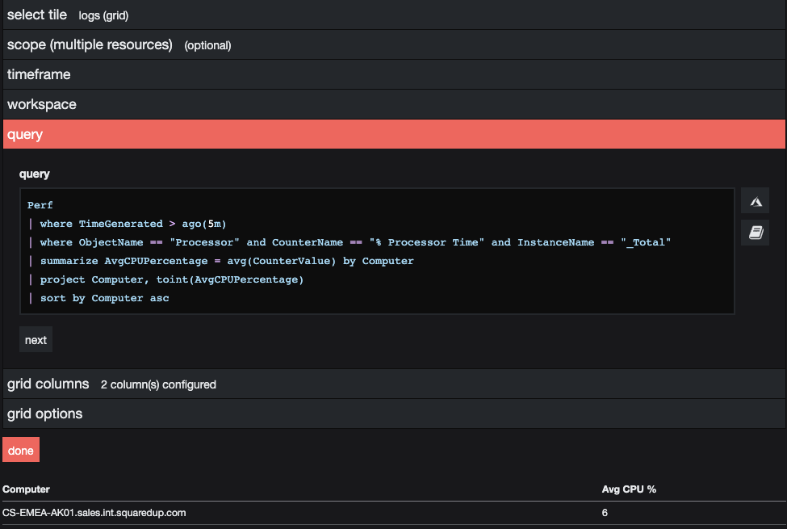Click the Computer column header

[26, 489]
